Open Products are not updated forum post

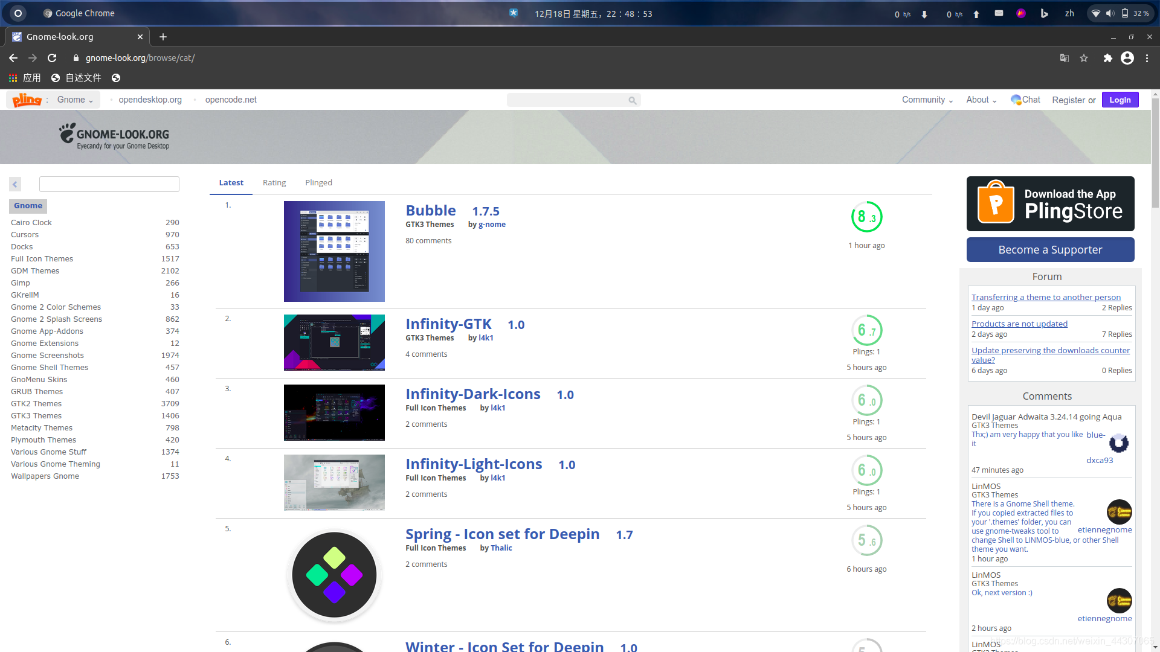1019,324
